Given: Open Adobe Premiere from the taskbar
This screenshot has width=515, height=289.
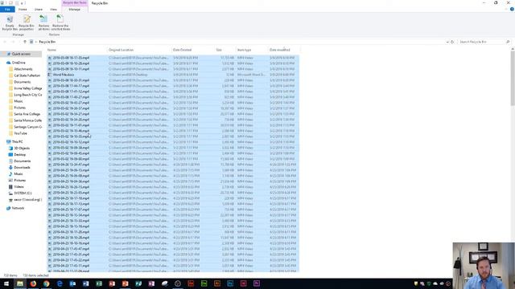Looking at the screenshot, I should click(257, 283).
